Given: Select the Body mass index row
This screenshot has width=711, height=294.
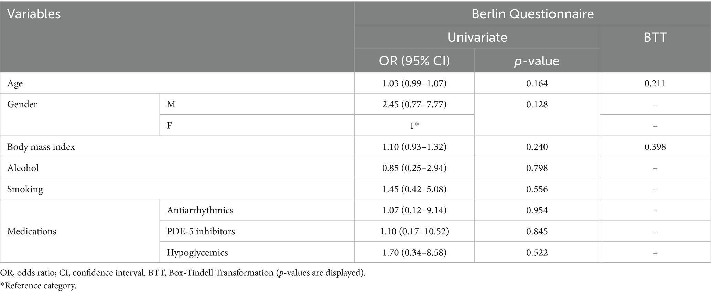Looking at the screenshot, I should click(x=41, y=147).
